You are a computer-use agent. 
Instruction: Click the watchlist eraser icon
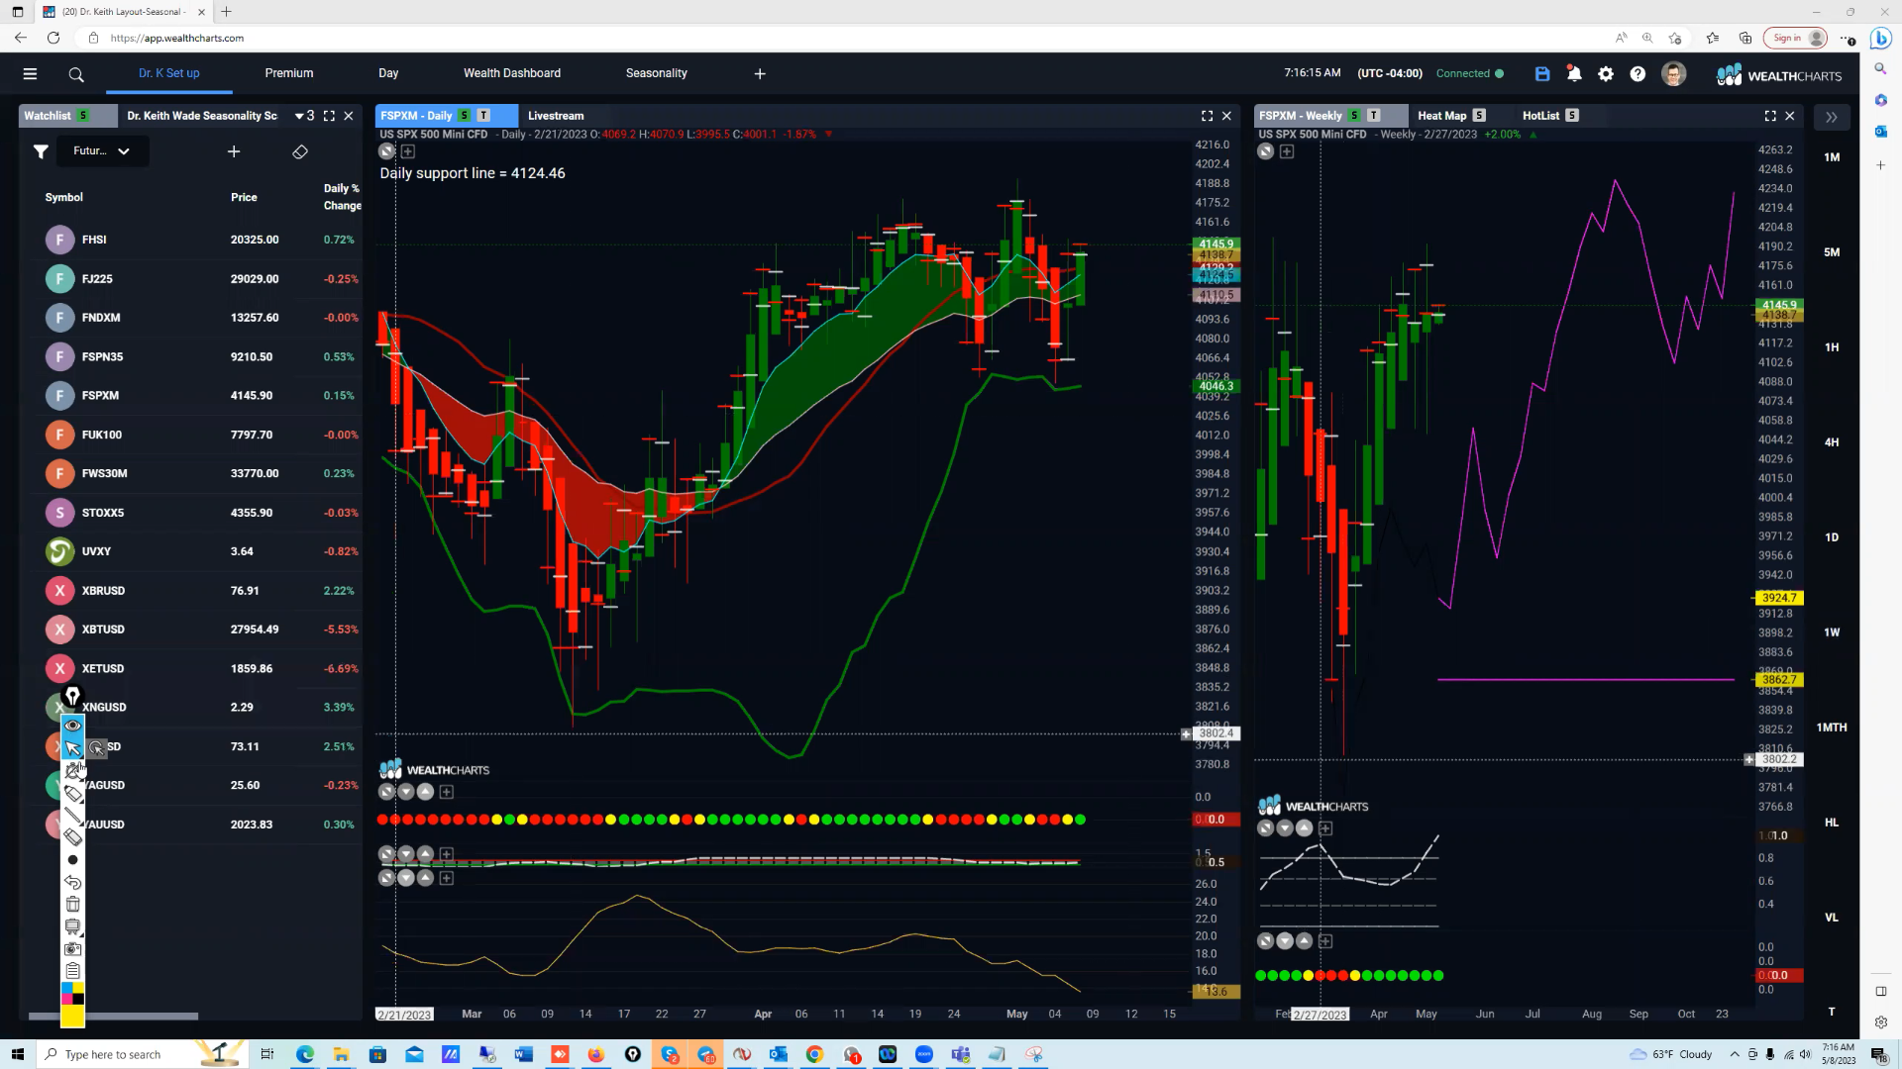[300, 151]
